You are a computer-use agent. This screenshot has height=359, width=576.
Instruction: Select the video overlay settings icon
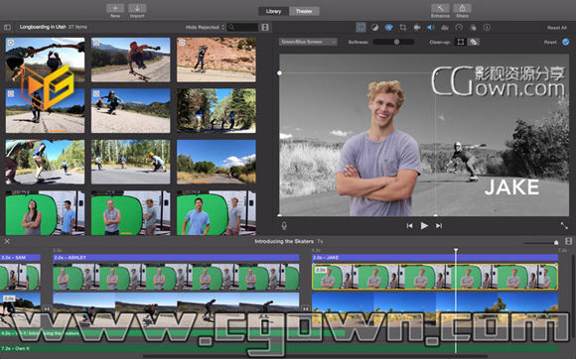coord(361,27)
